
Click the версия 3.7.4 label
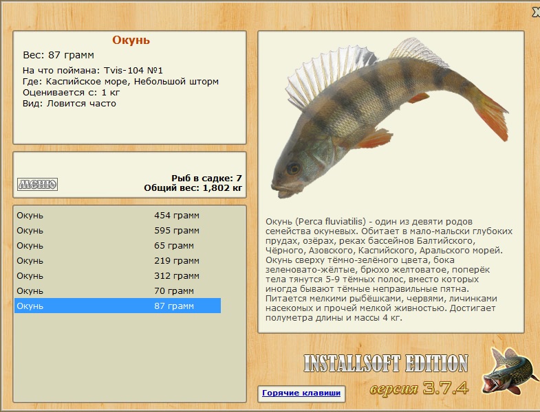click(419, 388)
